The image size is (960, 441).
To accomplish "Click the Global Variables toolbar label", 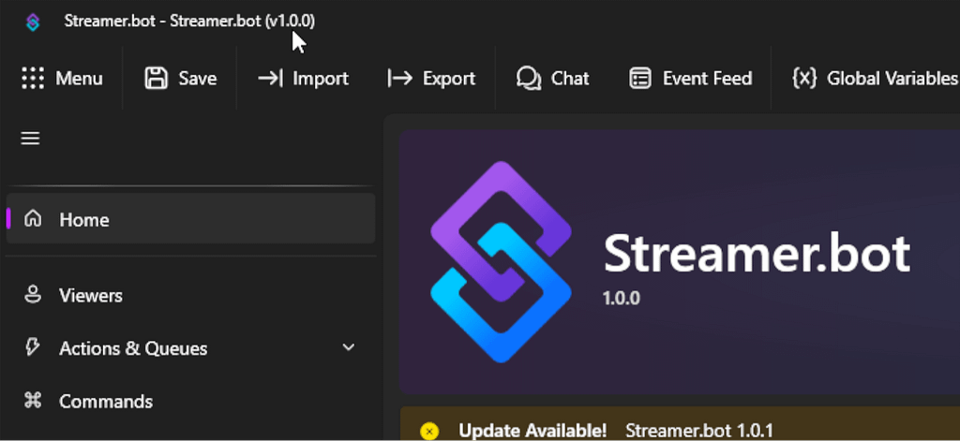I will tap(892, 79).
